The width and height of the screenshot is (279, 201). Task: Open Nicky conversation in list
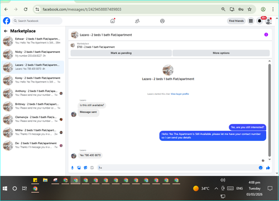(x=33, y=54)
